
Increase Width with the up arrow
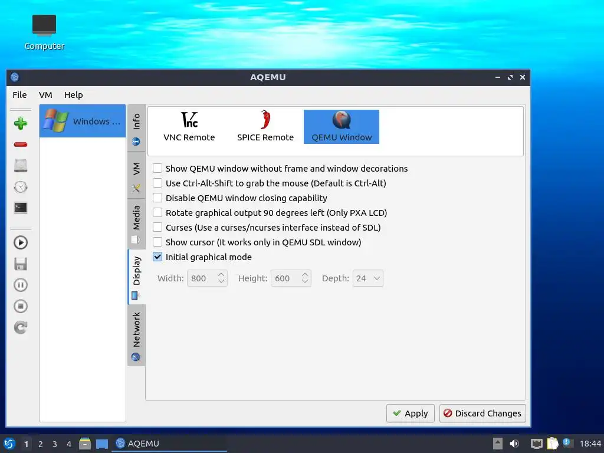221,275
